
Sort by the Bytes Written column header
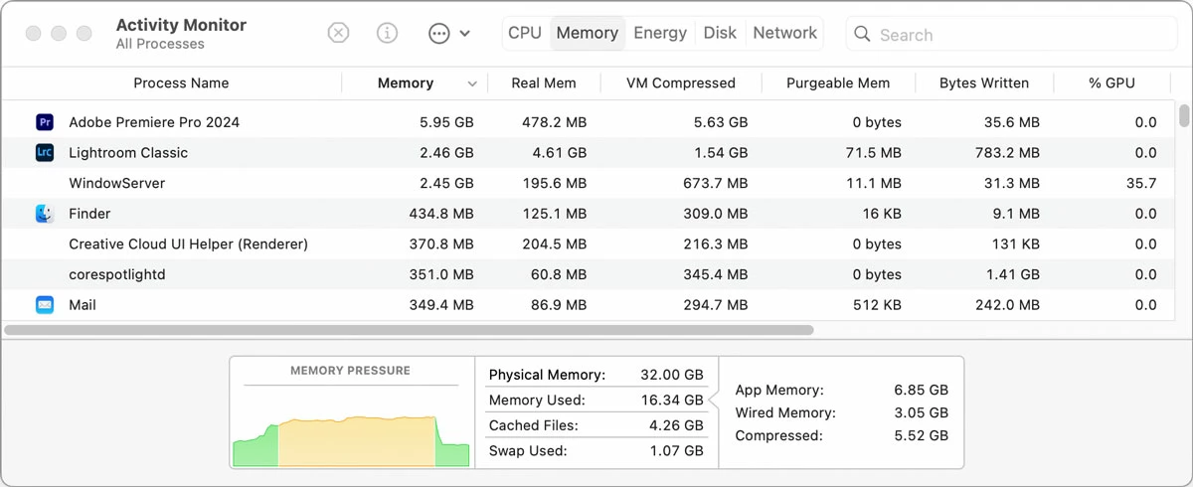tap(983, 83)
